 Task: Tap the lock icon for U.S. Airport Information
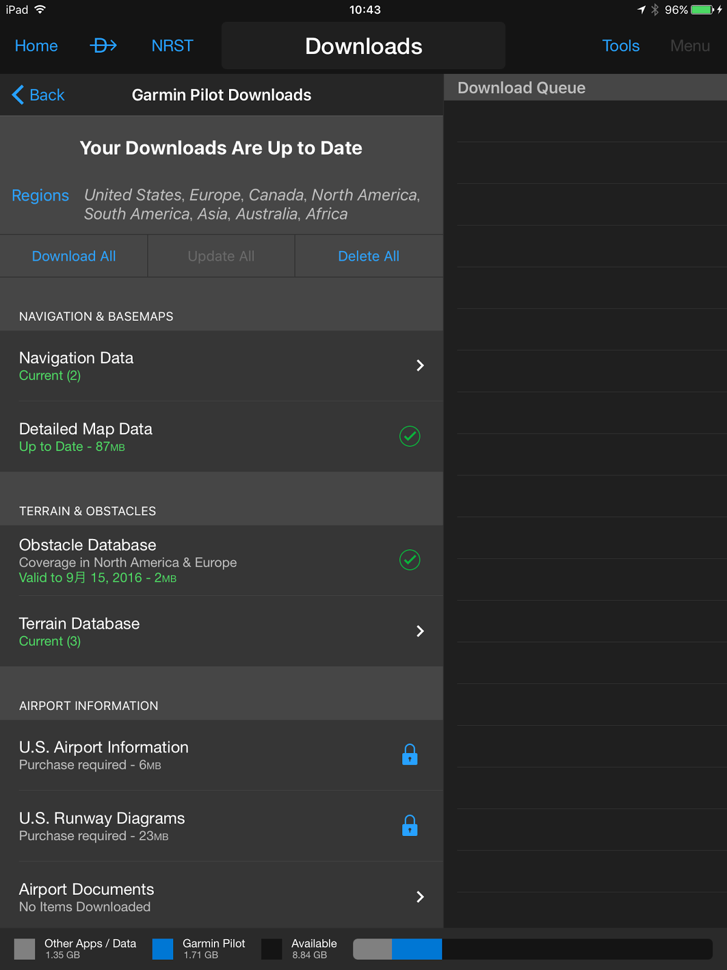pyautogui.click(x=410, y=754)
